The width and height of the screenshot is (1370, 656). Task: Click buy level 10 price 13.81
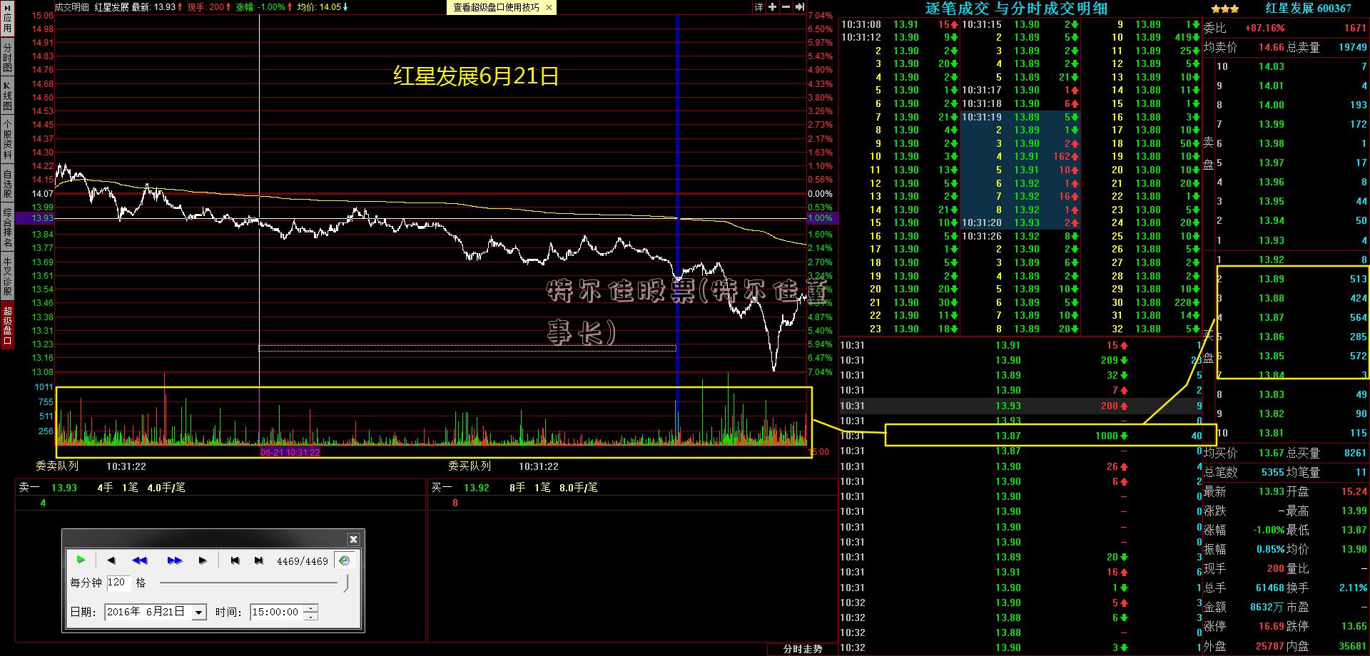point(1271,433)
